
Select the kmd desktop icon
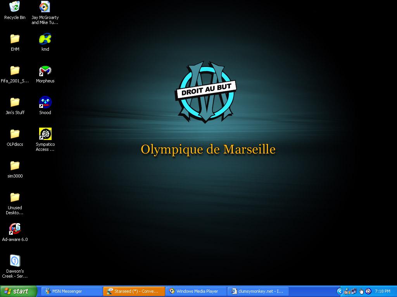[x=45, y=39]
